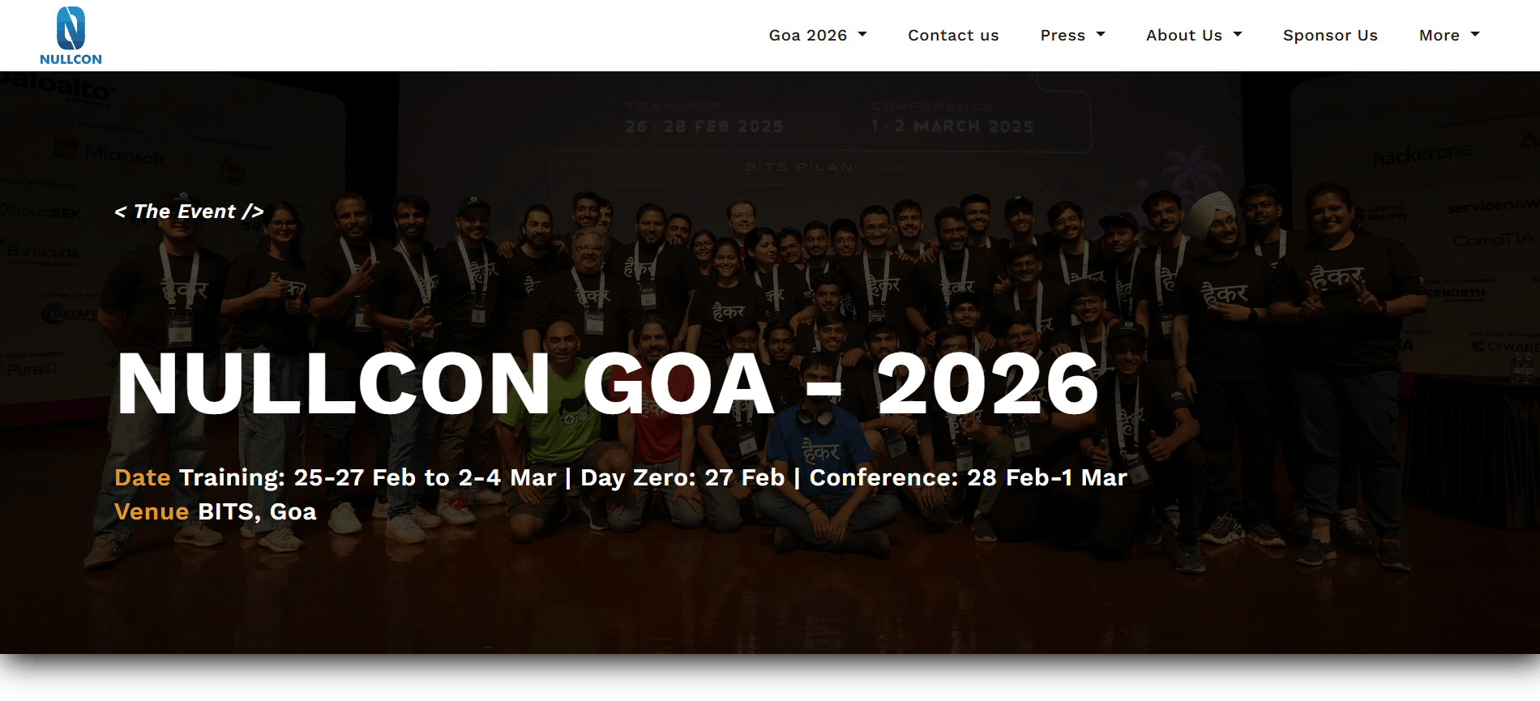This screenshot has width=1540, height=701.
Task: Click the orange Venue label
Action: [x=152, y=511]
